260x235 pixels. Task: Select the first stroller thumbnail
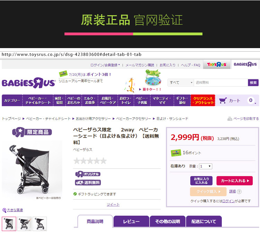(x=9, y=224)
